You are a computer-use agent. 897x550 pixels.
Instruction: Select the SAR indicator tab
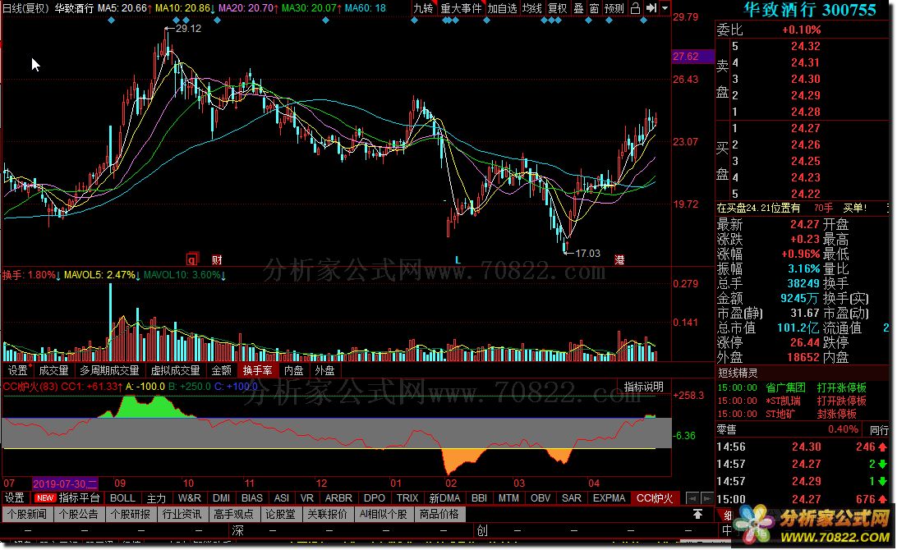(x=572, y=498)
